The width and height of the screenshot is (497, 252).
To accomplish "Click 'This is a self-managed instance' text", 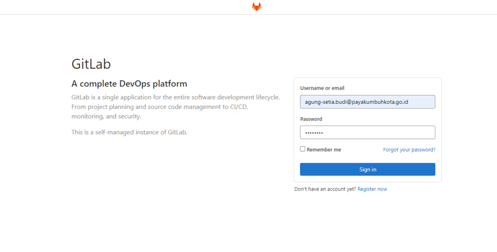I will (x=129, y=132).
